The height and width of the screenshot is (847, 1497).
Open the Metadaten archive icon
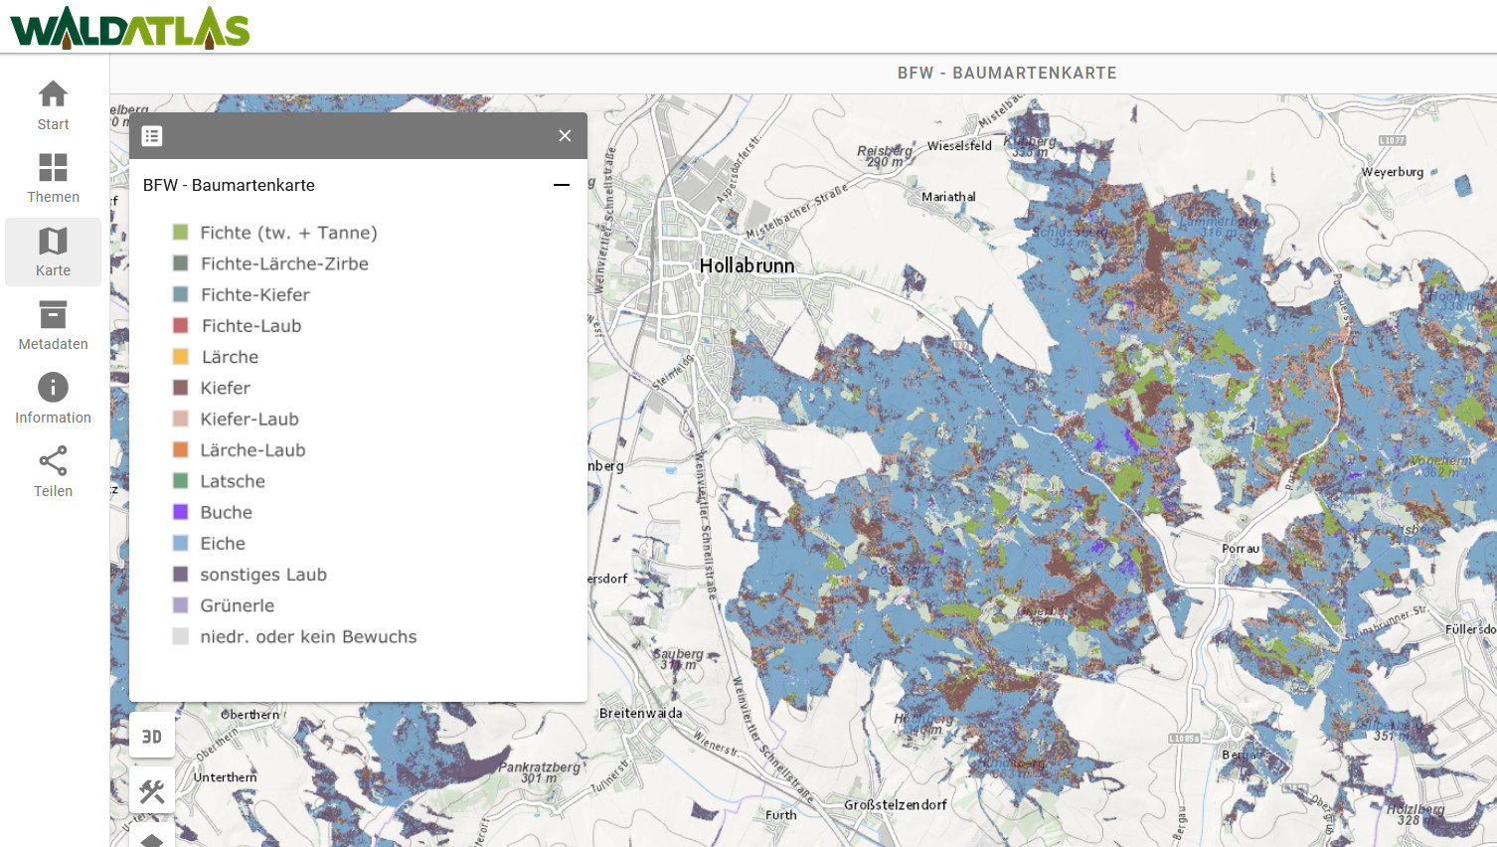coord(53,315)
